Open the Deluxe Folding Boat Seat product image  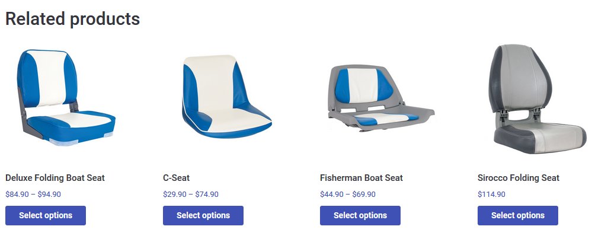pos(65,98)
